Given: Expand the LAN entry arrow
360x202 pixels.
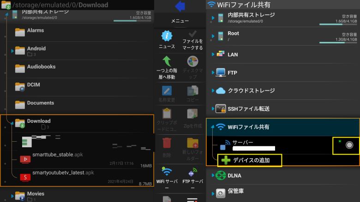Looking at the screenshot, I should coord(213,54).
